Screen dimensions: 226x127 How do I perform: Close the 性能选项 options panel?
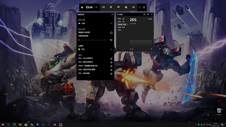112,14
